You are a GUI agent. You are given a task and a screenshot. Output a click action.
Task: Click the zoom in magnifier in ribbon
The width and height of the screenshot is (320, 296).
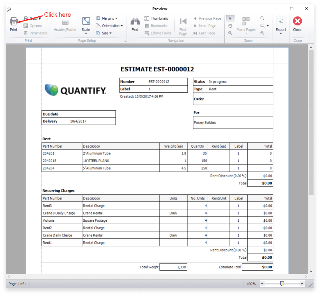pyautogui.click(x=262, y=33)
